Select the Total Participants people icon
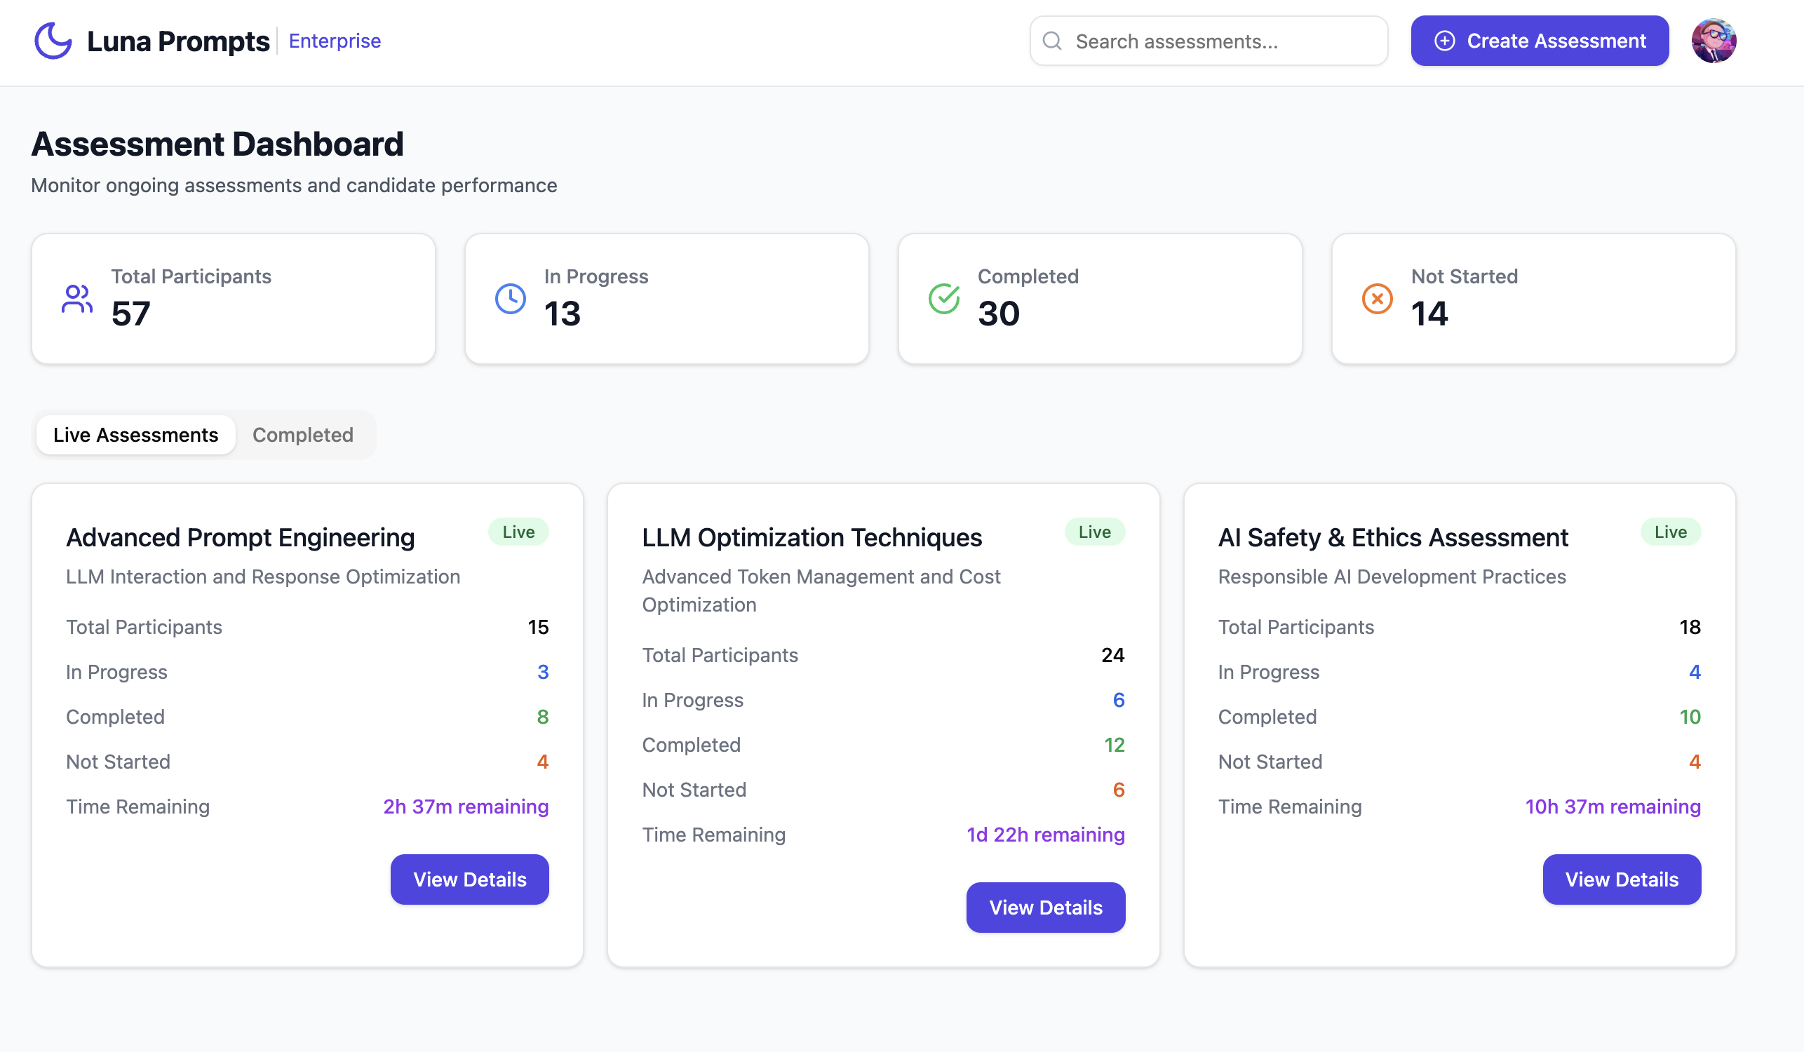Image resolution: width=1804 pixels, height=1052 pixels. 77,299
